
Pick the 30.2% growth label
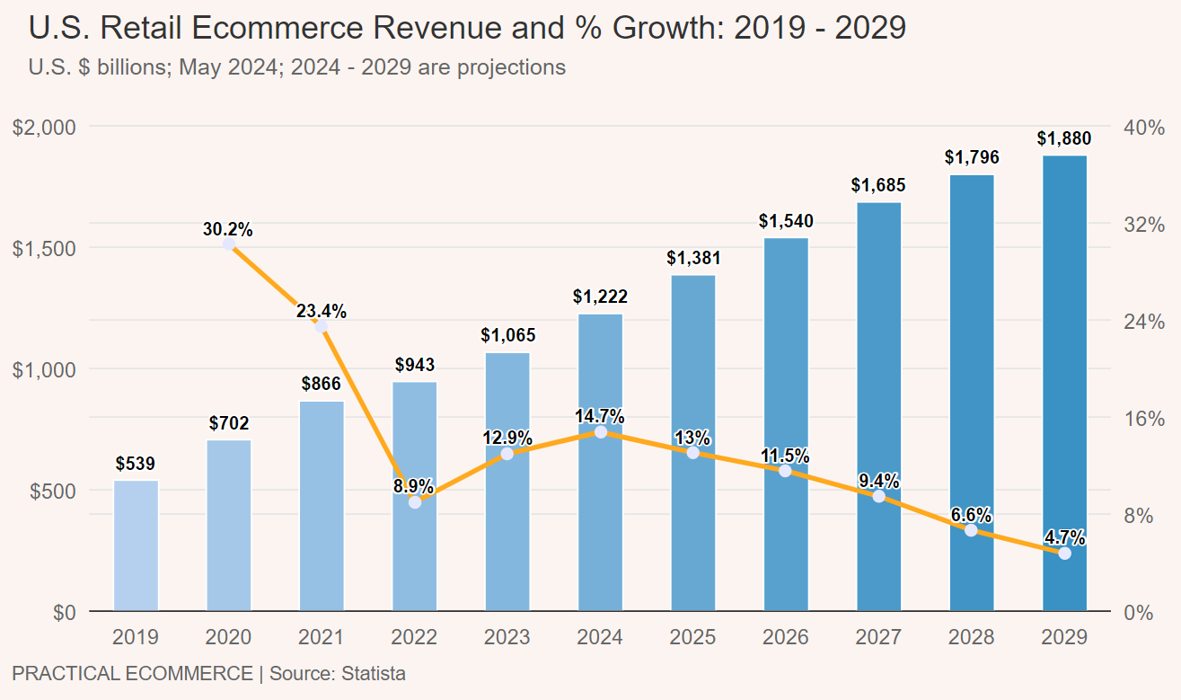(x=228, y=229)
